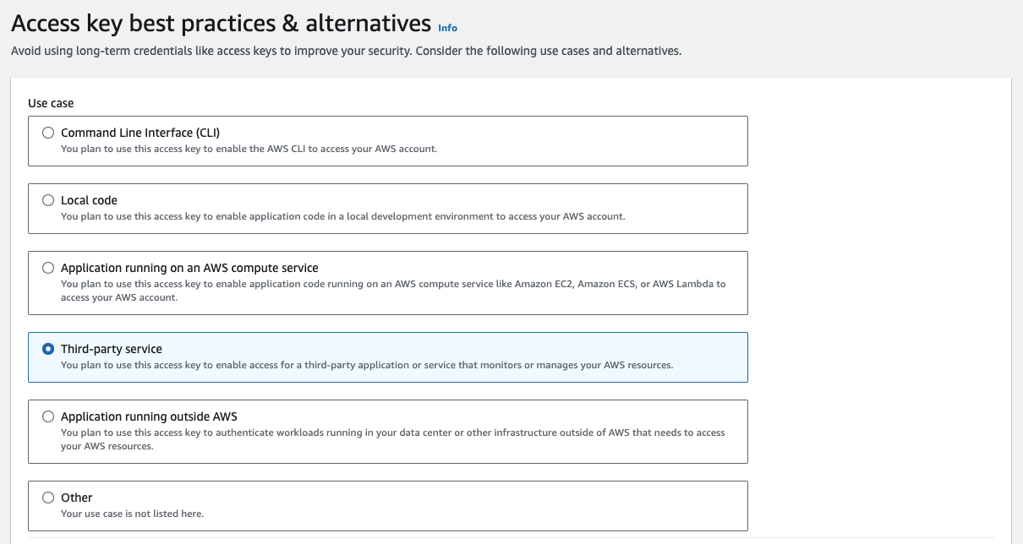This screenshot has width=1023, height=544.
Task: Click the Application running outside AWS title
Action: pos(149,416)
